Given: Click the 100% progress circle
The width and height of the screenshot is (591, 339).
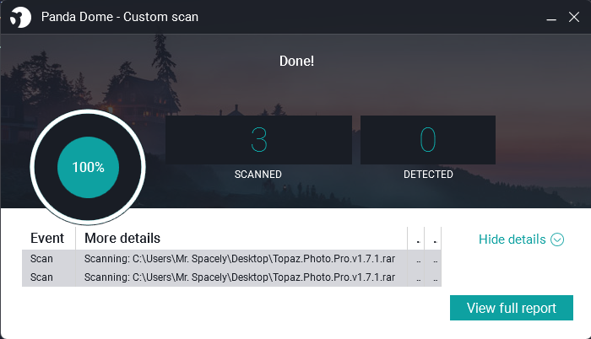Looking at the screenshot, I should pos(88,167).
